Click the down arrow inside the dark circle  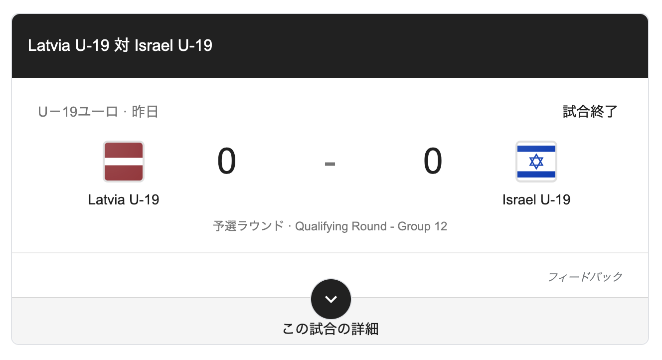click(x=331, y=300)
